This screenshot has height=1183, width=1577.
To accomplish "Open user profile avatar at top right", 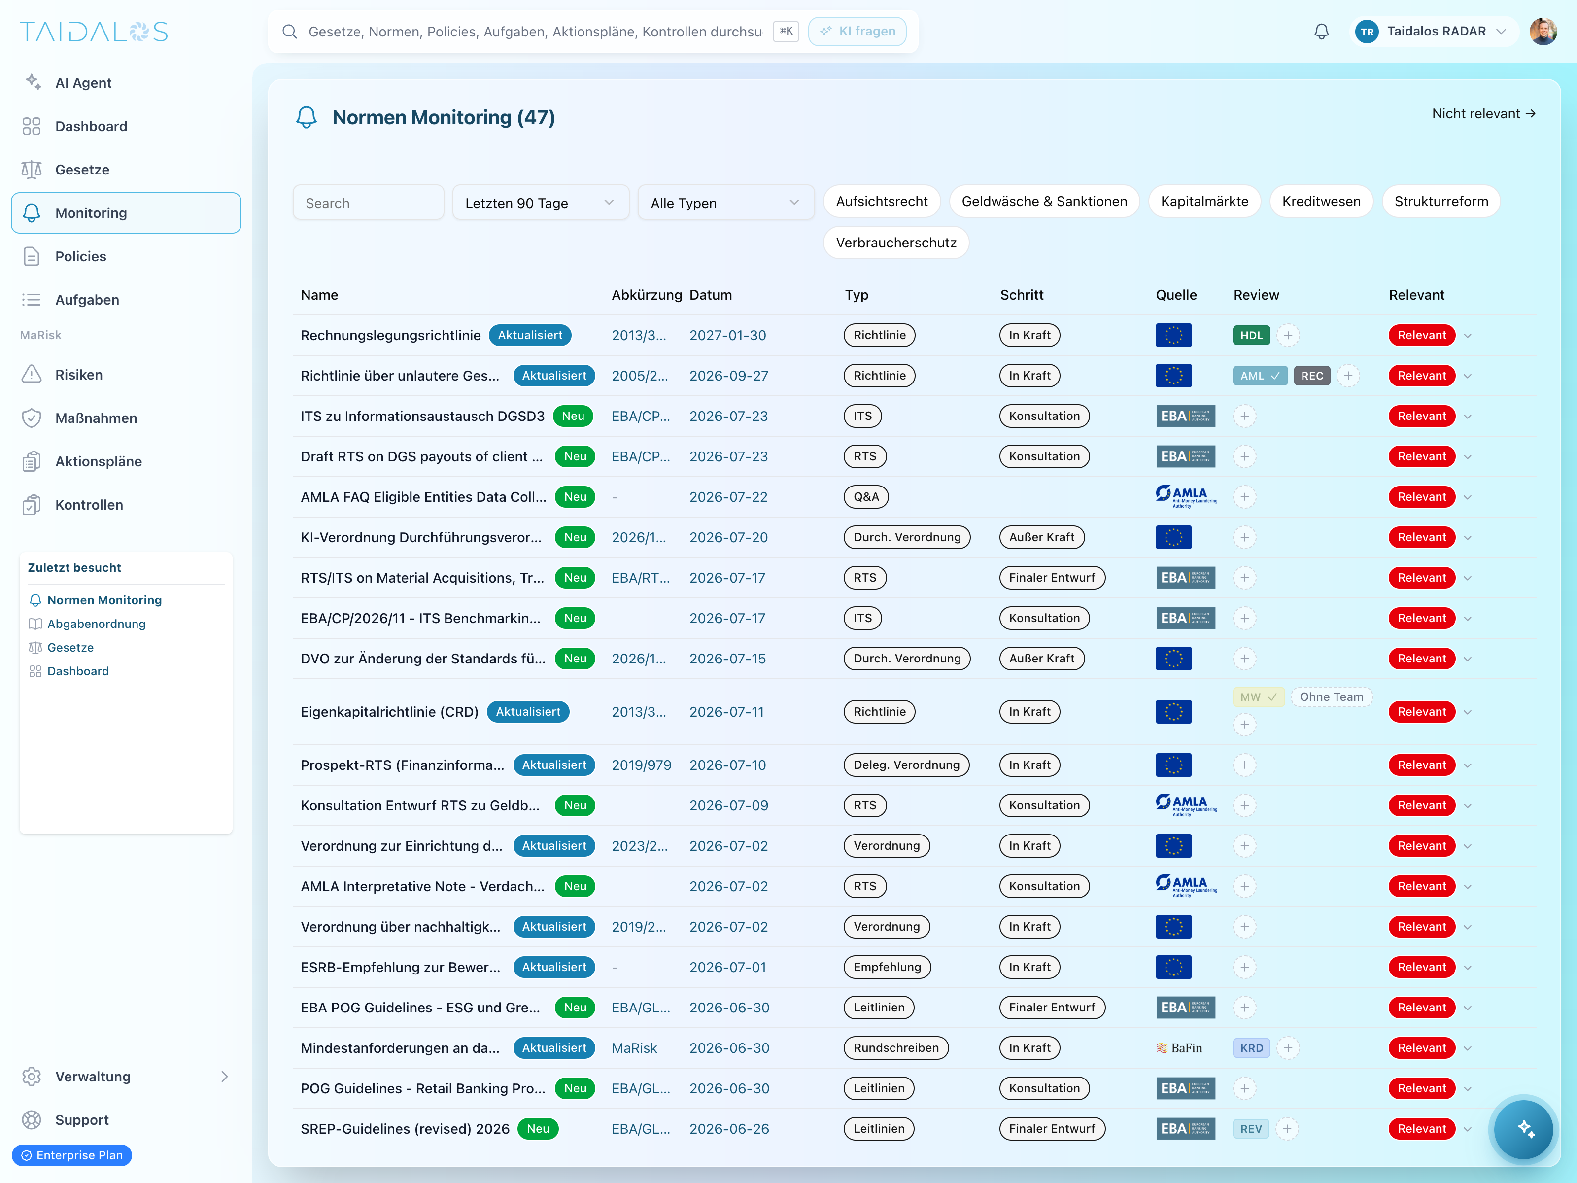I will tap(1543, 32).
